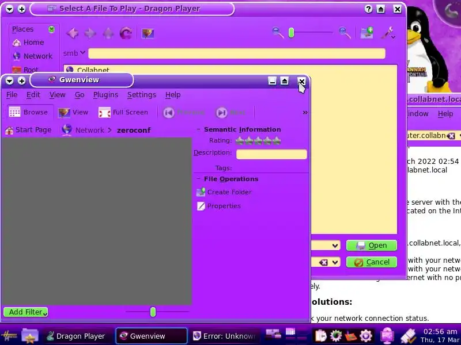Open the Gwenview Settings menu
The height and width of the screenshot is (345, 461).
[142, 95]
